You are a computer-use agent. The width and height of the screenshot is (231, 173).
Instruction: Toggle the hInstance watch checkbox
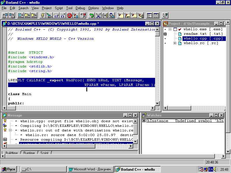pos(144,121)
